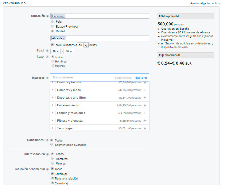Expand Familia y relaciones category
225x185 pixels.
point(53,113)
